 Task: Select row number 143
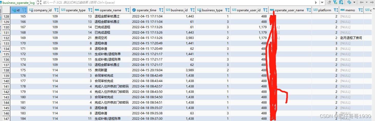[x=6, y=97]
